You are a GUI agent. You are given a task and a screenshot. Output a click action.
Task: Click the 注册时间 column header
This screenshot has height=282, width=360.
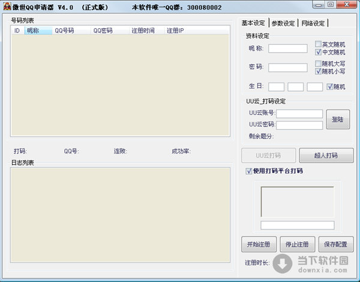click(147, 31)
